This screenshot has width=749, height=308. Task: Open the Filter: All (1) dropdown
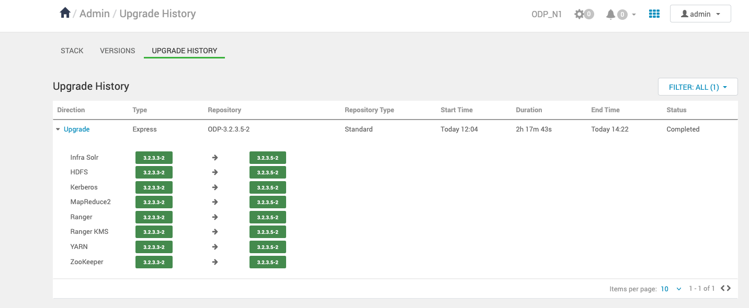click(x=697, y=87)
